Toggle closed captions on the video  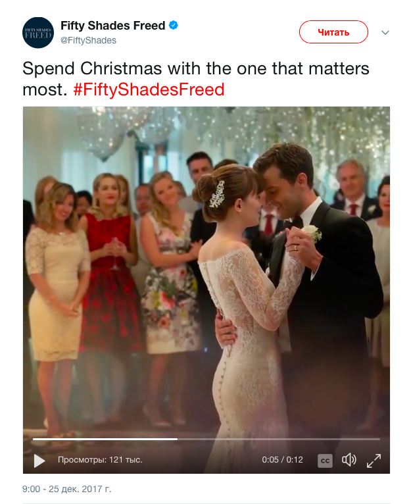click(325, 461)
